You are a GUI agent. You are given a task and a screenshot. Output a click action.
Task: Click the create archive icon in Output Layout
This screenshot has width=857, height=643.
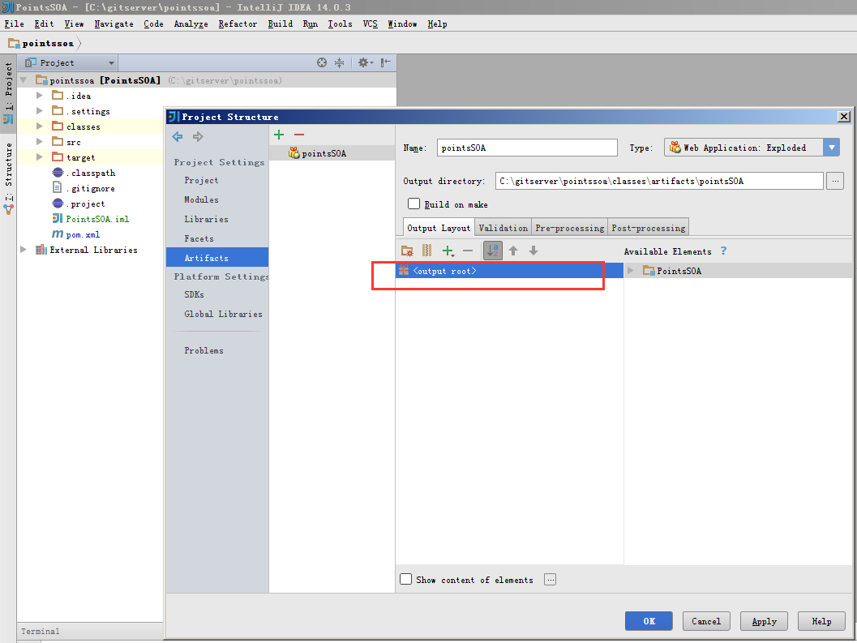pyautogui.click(x=426, y=251)
